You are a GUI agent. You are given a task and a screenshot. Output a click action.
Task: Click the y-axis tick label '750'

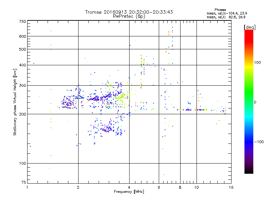click(23, 21)
